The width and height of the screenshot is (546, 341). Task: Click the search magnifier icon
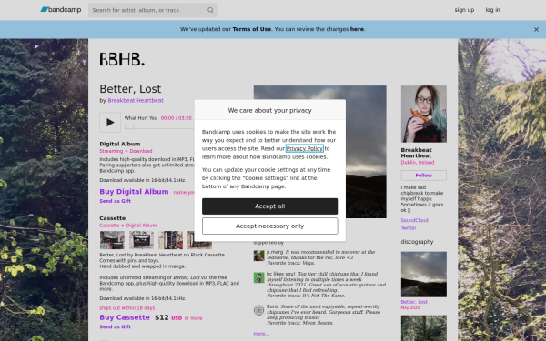tap(210, 10)
